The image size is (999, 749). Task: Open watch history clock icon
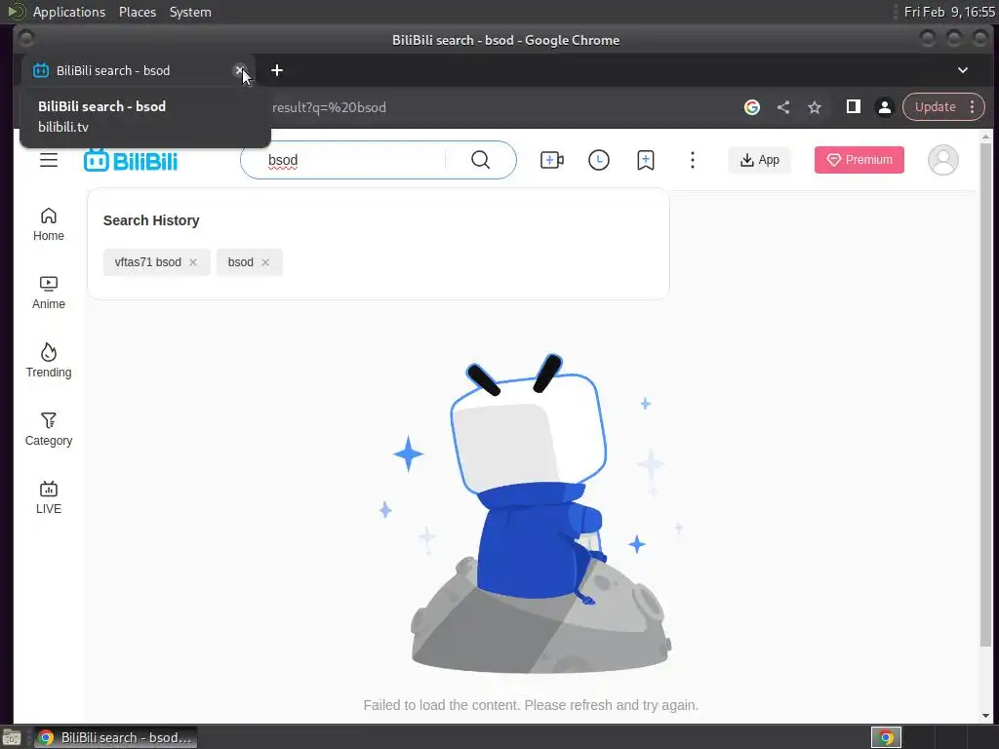point(599,160)
